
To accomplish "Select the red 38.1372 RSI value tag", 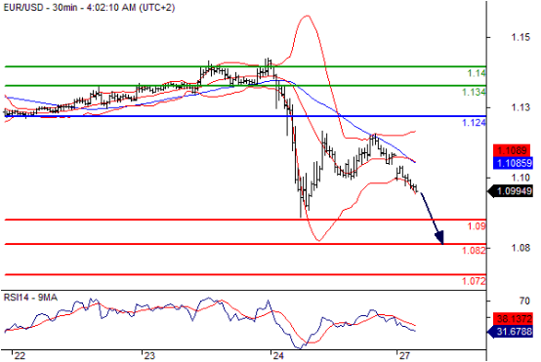I will click(513, 318).
